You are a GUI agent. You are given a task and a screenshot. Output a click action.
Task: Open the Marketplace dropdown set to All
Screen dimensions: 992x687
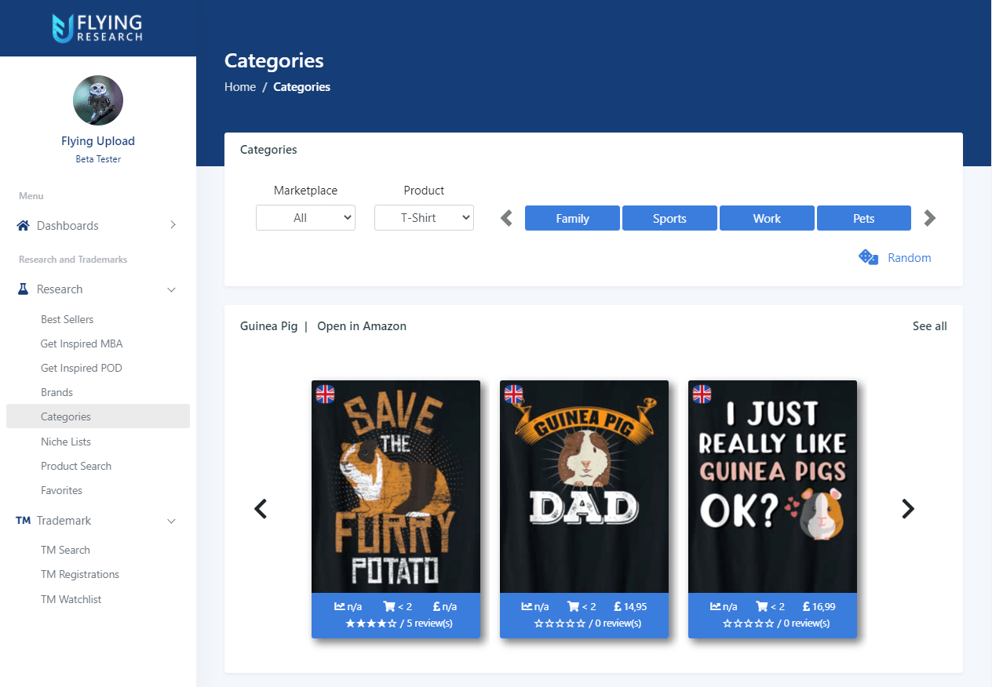click(305, 218)
